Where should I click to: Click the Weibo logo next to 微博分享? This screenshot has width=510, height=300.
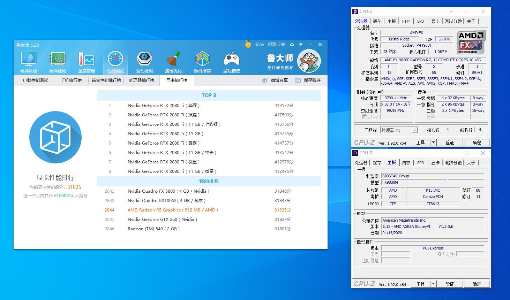coord(265,80)
